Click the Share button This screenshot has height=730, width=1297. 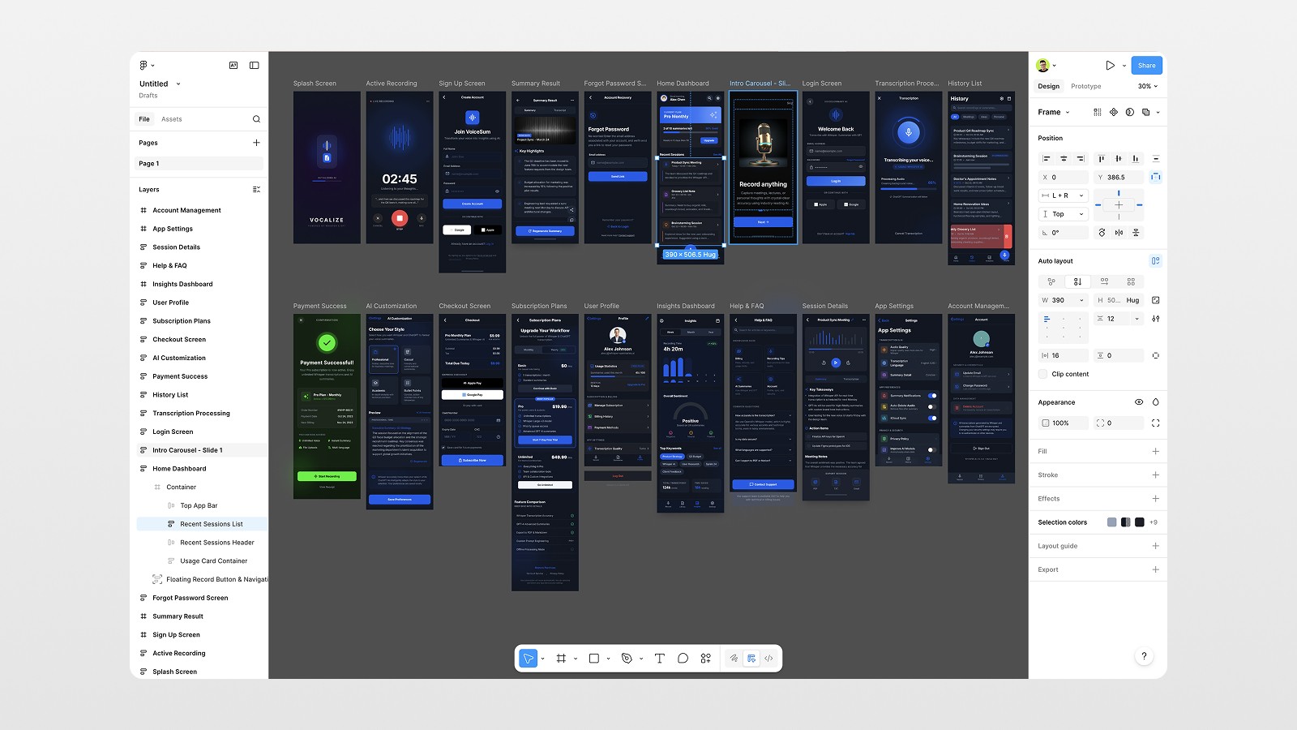[x=1146, y=65]
